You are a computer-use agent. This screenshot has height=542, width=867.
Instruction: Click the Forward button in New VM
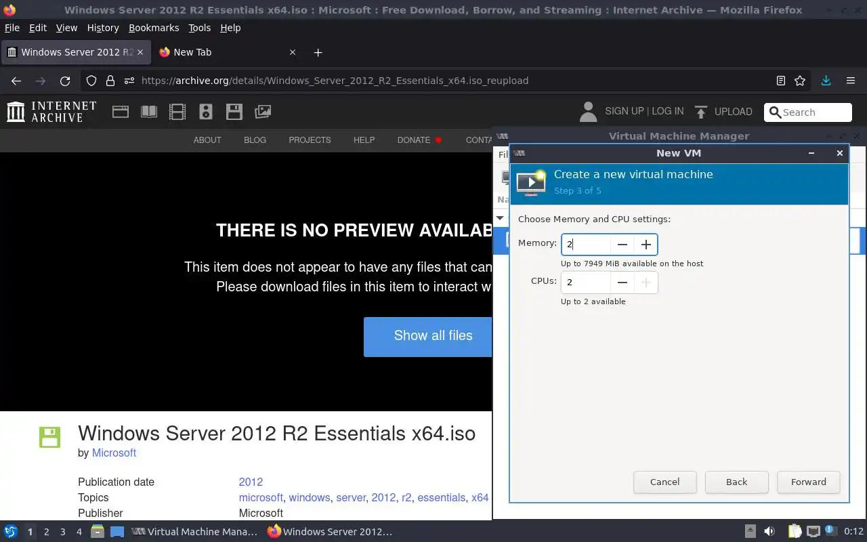pyautogui.click(x=809, y=482)
